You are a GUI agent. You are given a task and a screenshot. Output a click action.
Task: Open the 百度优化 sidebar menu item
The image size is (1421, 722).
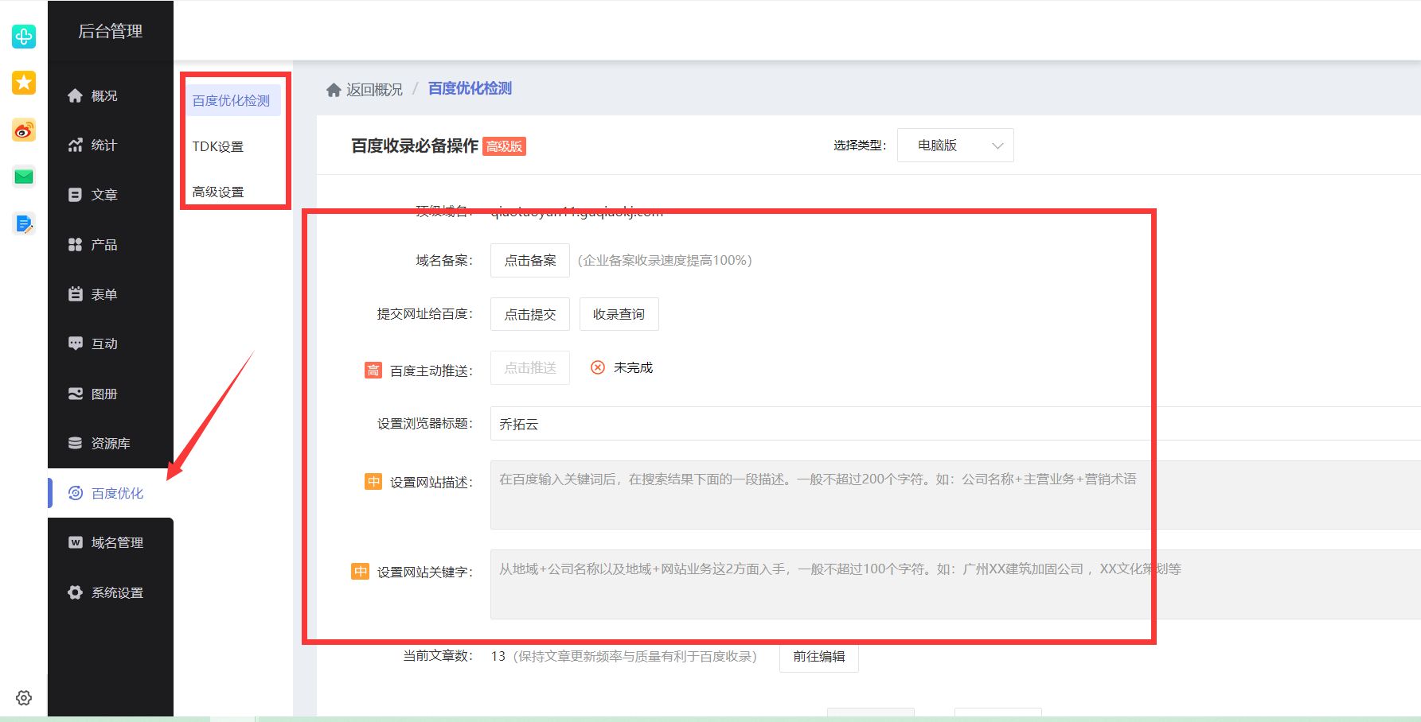(x=107, y=493)
